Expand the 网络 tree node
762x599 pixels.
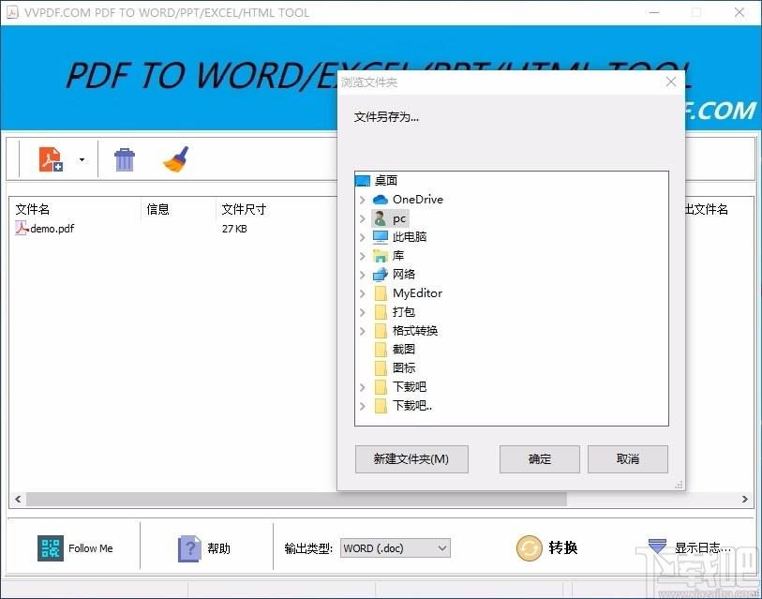pyautogui.click(x=362, y=275)
